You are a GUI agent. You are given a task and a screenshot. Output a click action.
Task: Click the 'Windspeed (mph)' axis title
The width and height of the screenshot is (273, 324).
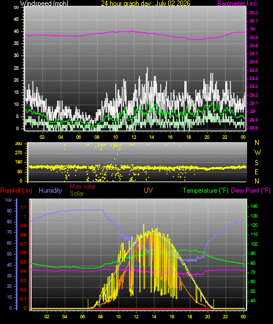point(44,3)
